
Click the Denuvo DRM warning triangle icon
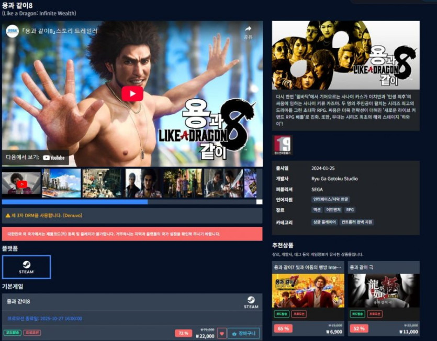[x=8, y=215]
